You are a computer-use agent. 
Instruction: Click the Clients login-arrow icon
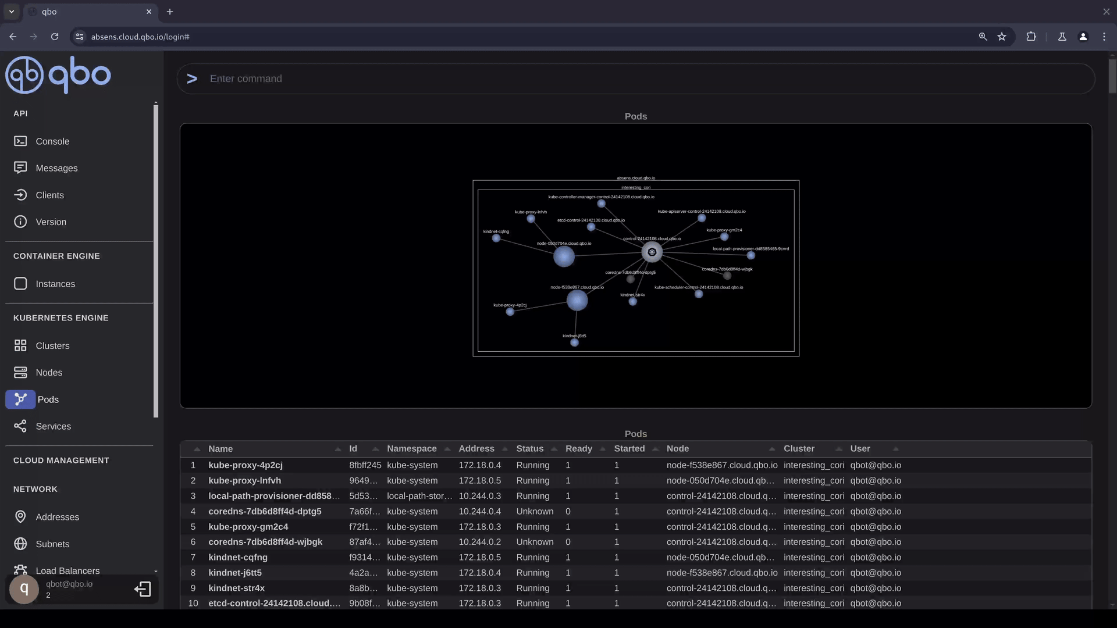(x=20, y=195)
